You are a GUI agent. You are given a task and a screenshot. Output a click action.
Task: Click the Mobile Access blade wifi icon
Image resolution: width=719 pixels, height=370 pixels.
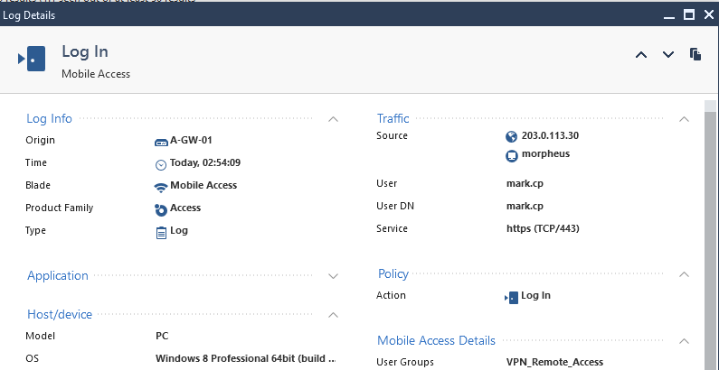coord(162,186)
